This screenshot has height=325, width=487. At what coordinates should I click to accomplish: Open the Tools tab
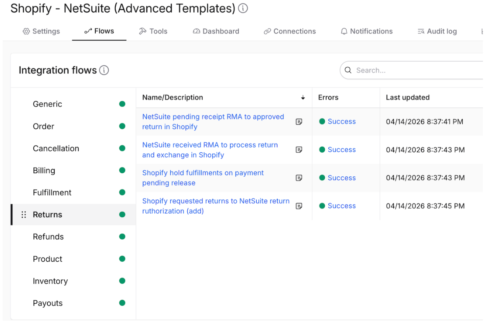153,31
